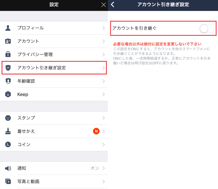
Task: Expand the 年齢確認 row chevron
Action: click(x=104, y=81)
